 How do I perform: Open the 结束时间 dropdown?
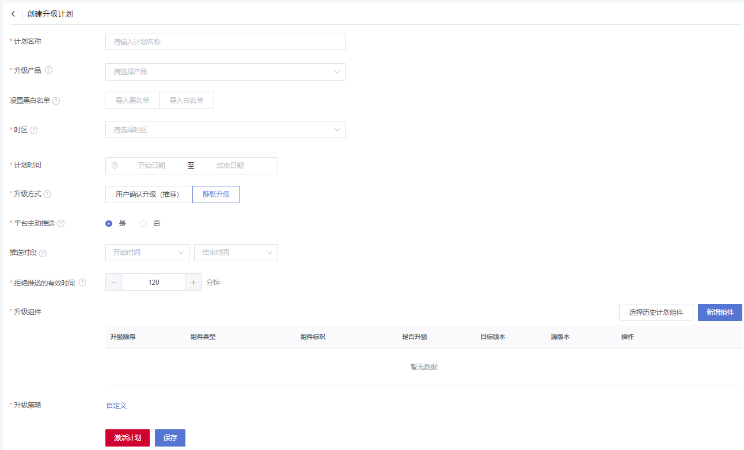point(236,253)
